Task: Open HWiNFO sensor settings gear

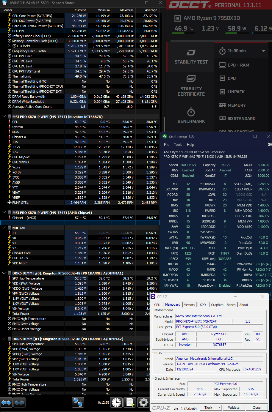Action: [x=143, y=402]
